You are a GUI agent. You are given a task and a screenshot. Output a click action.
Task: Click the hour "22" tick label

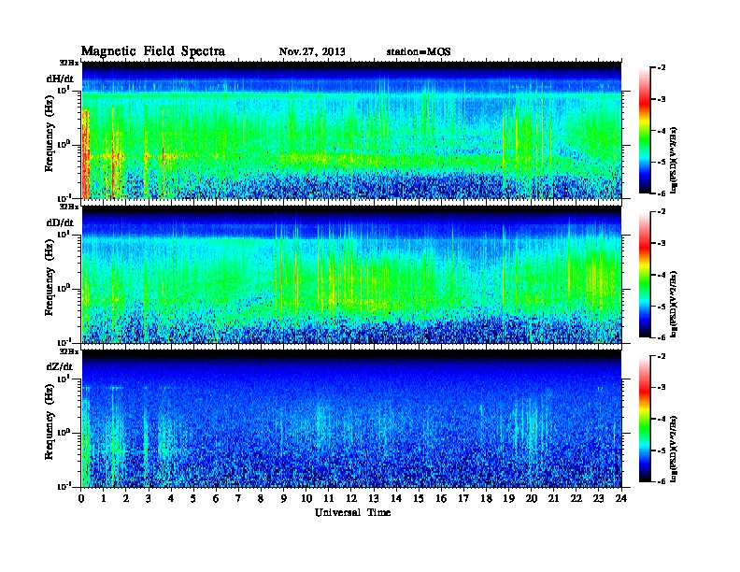pyautogui.click(x=576, y=499)
